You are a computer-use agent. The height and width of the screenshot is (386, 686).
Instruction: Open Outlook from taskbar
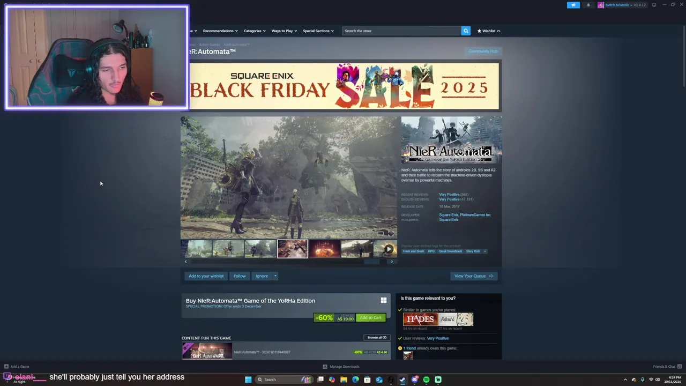click(379, 380)
